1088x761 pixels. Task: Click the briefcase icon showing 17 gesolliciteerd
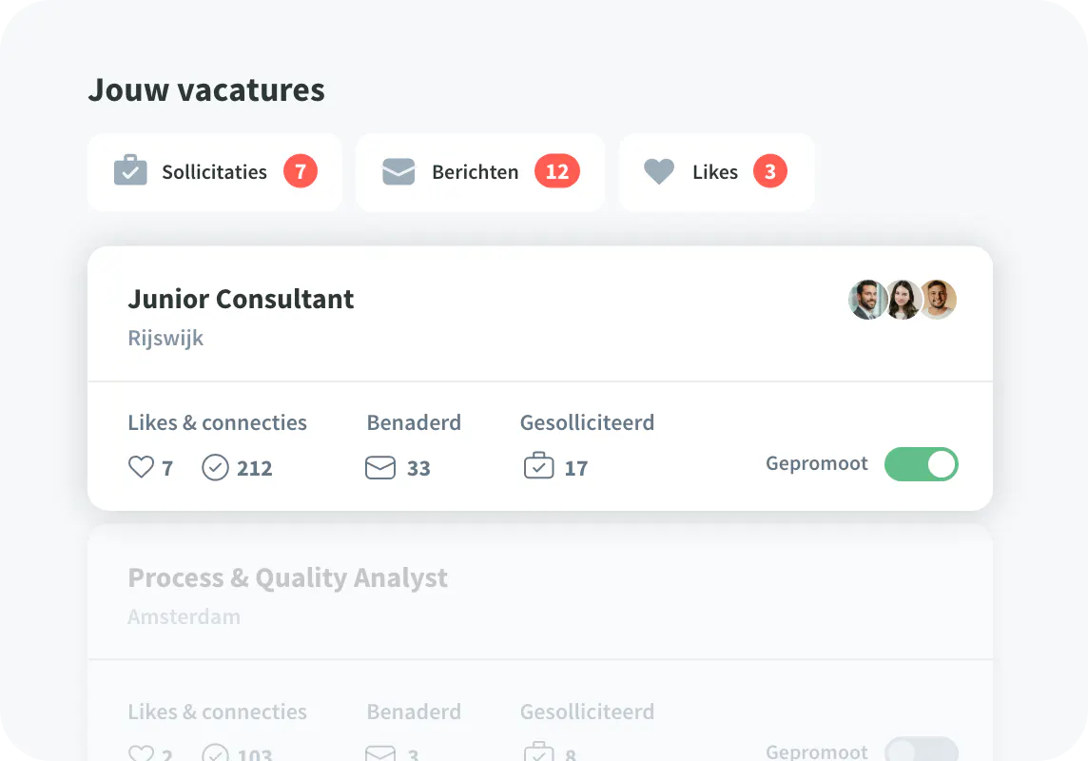539,467
